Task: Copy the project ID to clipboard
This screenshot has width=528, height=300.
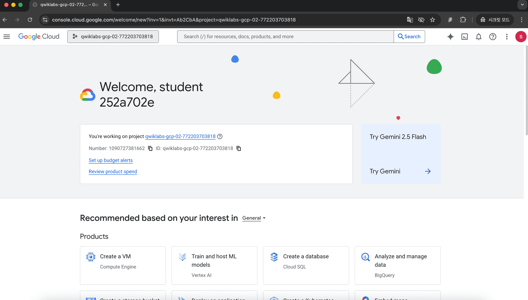Action: point(239,148)
